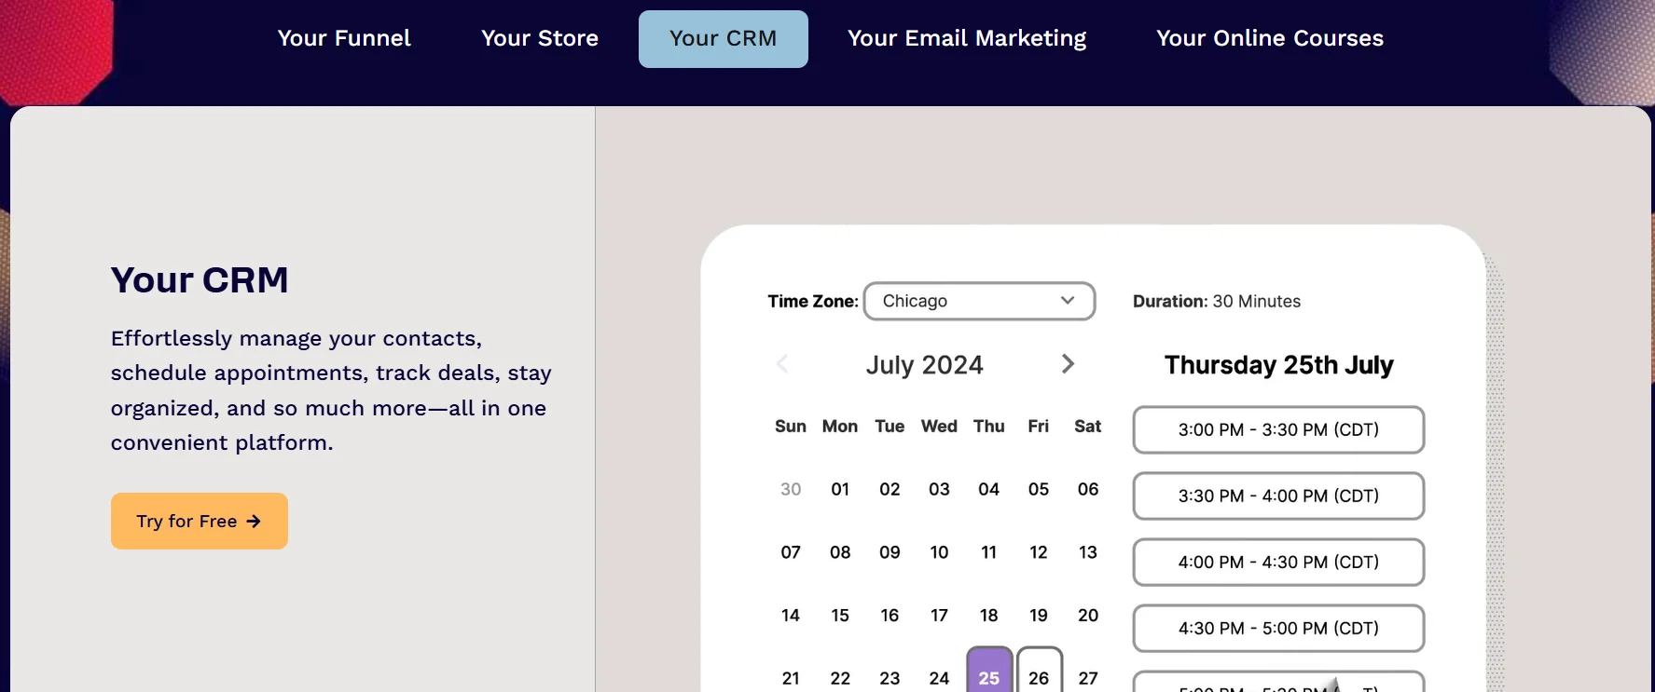Viewport: 1655px width, 692px height.
Task: Switch to the Your Store tab
Action: coord(540,38)
